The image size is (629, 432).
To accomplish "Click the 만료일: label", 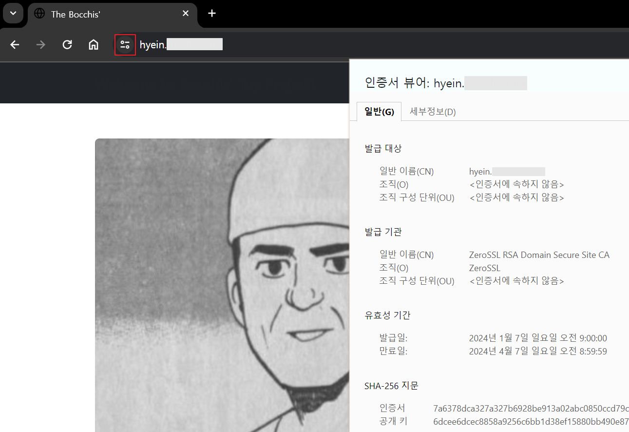I will 393,351.
